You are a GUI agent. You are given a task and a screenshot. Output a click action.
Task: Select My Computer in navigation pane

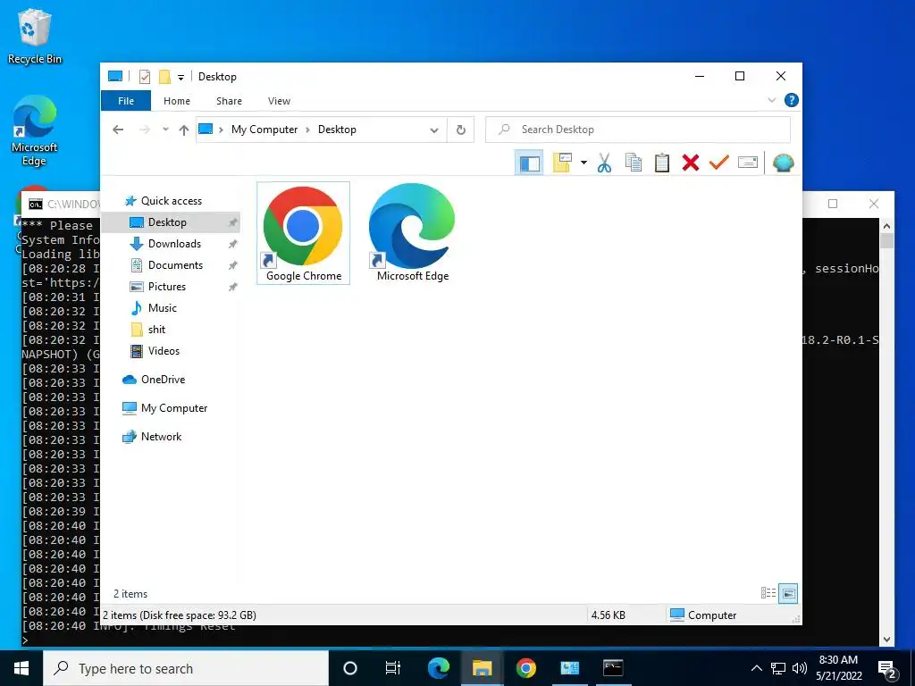coord(165,408)
